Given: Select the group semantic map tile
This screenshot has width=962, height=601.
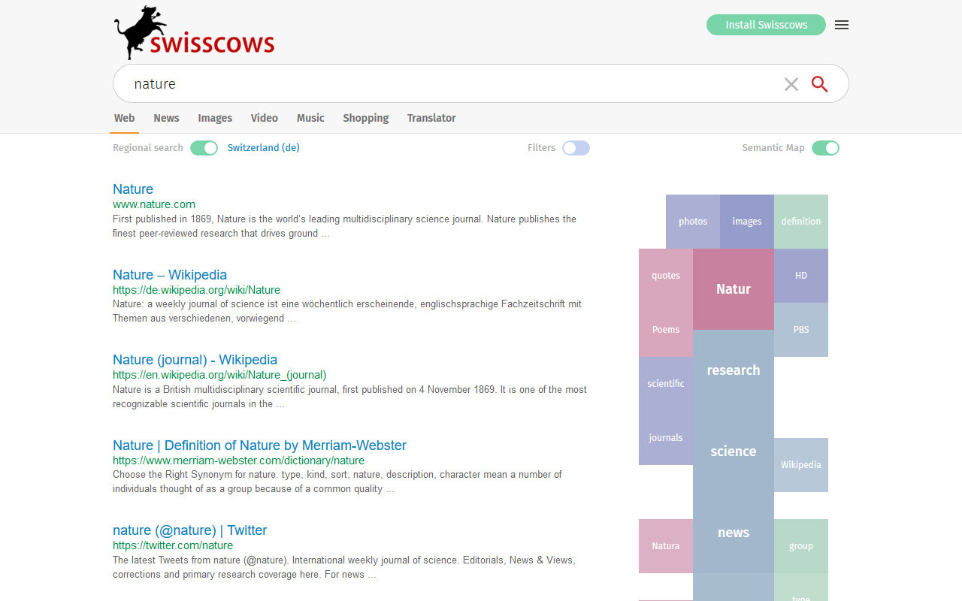Looking at the screenshot, I should coord(801,546).
